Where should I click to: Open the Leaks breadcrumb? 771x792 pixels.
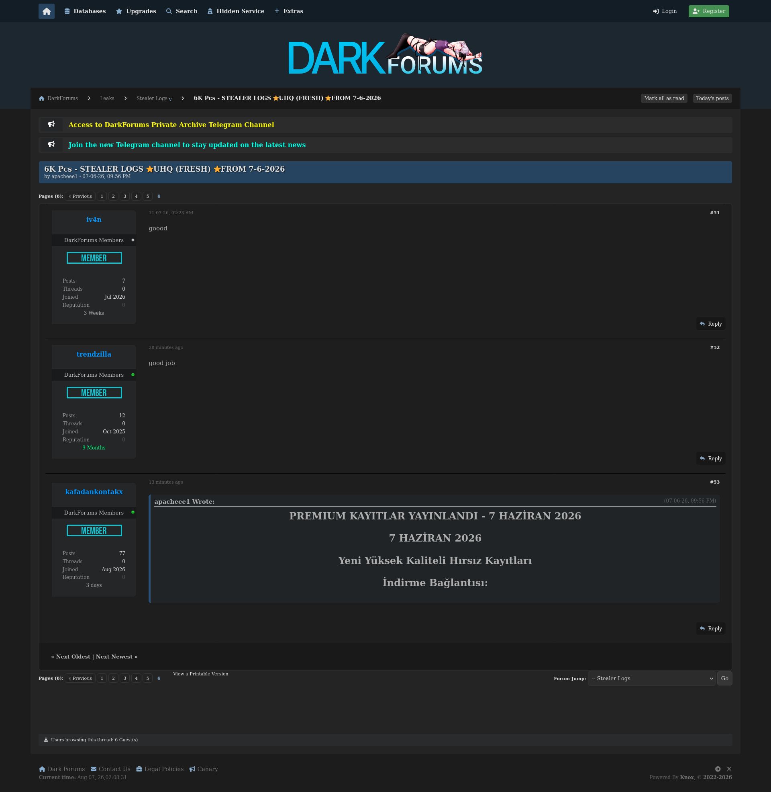tap(107, 98)
